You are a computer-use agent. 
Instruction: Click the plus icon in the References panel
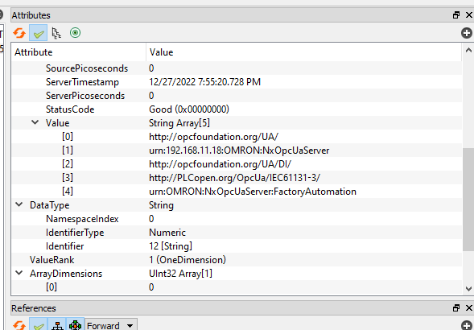point(467,325)
